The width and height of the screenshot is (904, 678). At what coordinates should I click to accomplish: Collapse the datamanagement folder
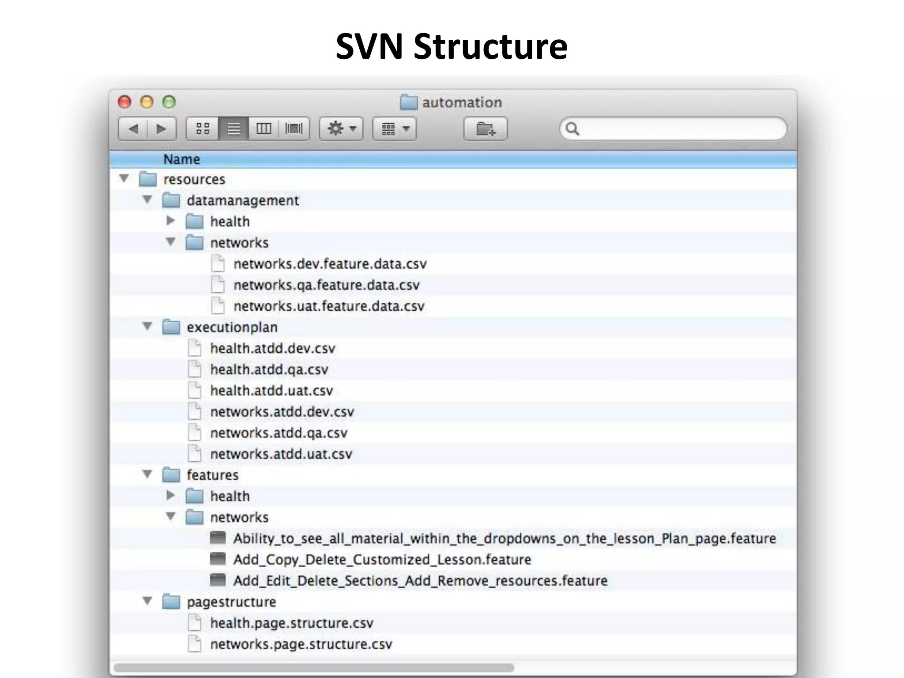[147, 200]
